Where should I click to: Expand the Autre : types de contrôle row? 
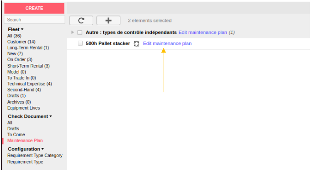73,32
